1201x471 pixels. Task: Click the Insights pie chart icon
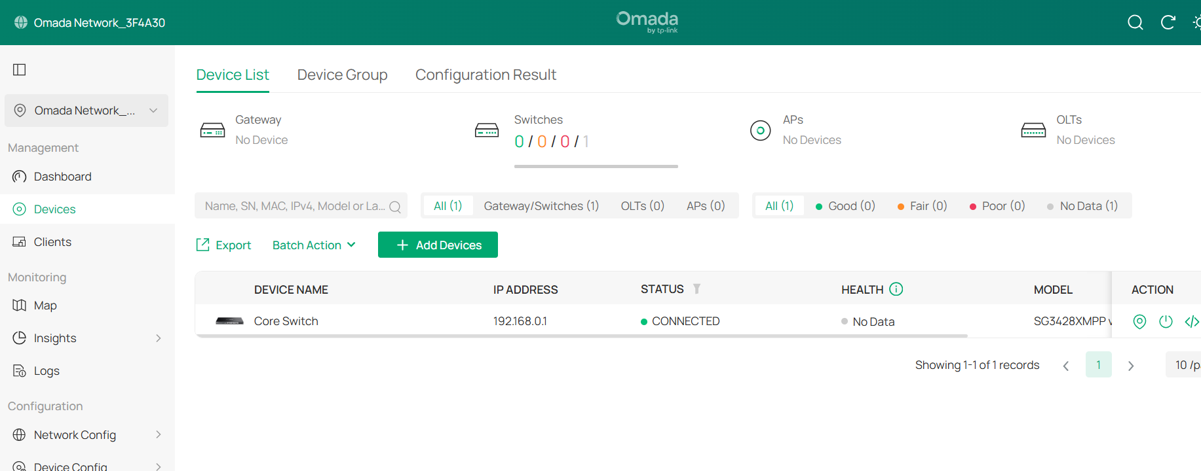coord(20,338)
